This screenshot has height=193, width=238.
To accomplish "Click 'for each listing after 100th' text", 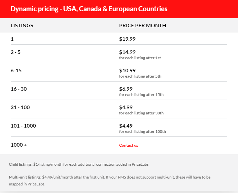I will [x=142, y=132].
